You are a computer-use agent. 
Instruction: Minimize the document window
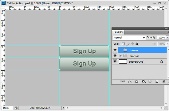pyautogui.click(x=155, y=3)
